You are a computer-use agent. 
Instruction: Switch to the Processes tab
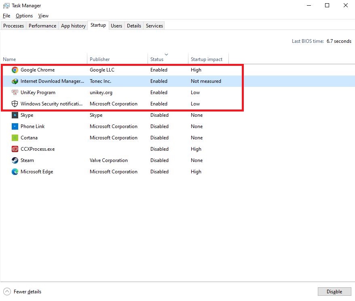coord(13,26)
